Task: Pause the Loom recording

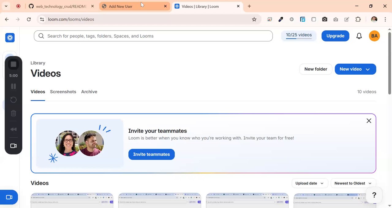Action: click(x=13, y=86)
